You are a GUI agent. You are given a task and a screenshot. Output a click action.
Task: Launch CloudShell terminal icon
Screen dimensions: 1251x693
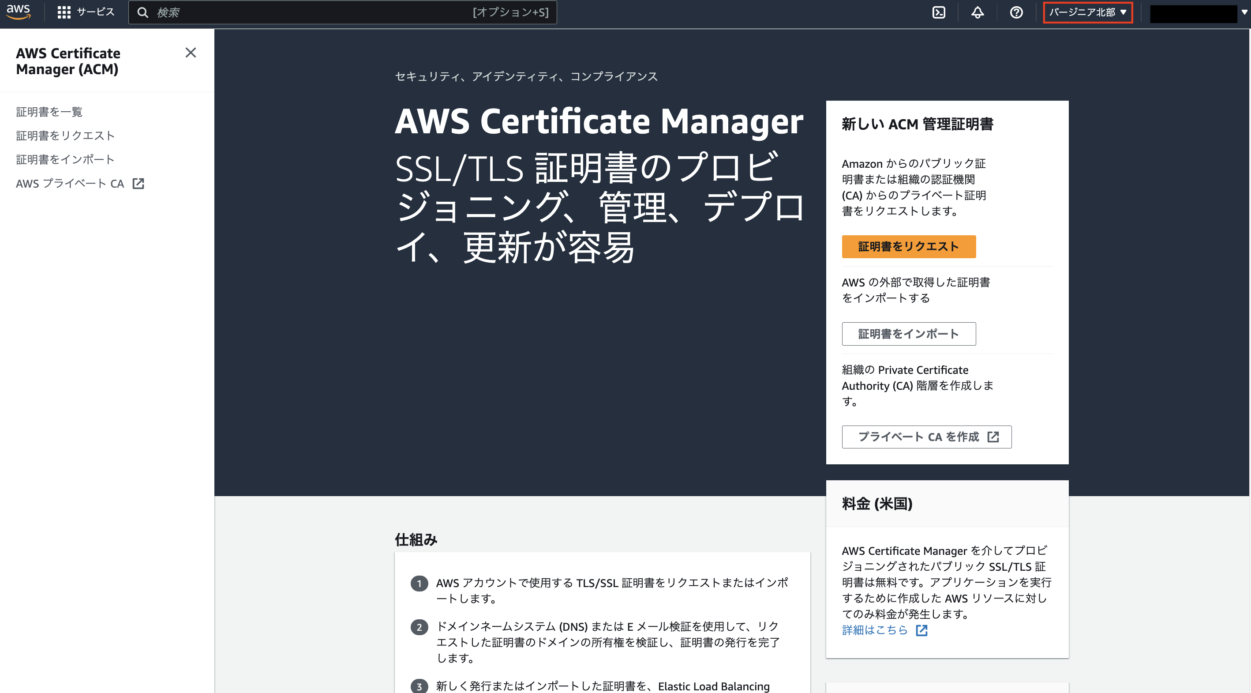point(938,12)
